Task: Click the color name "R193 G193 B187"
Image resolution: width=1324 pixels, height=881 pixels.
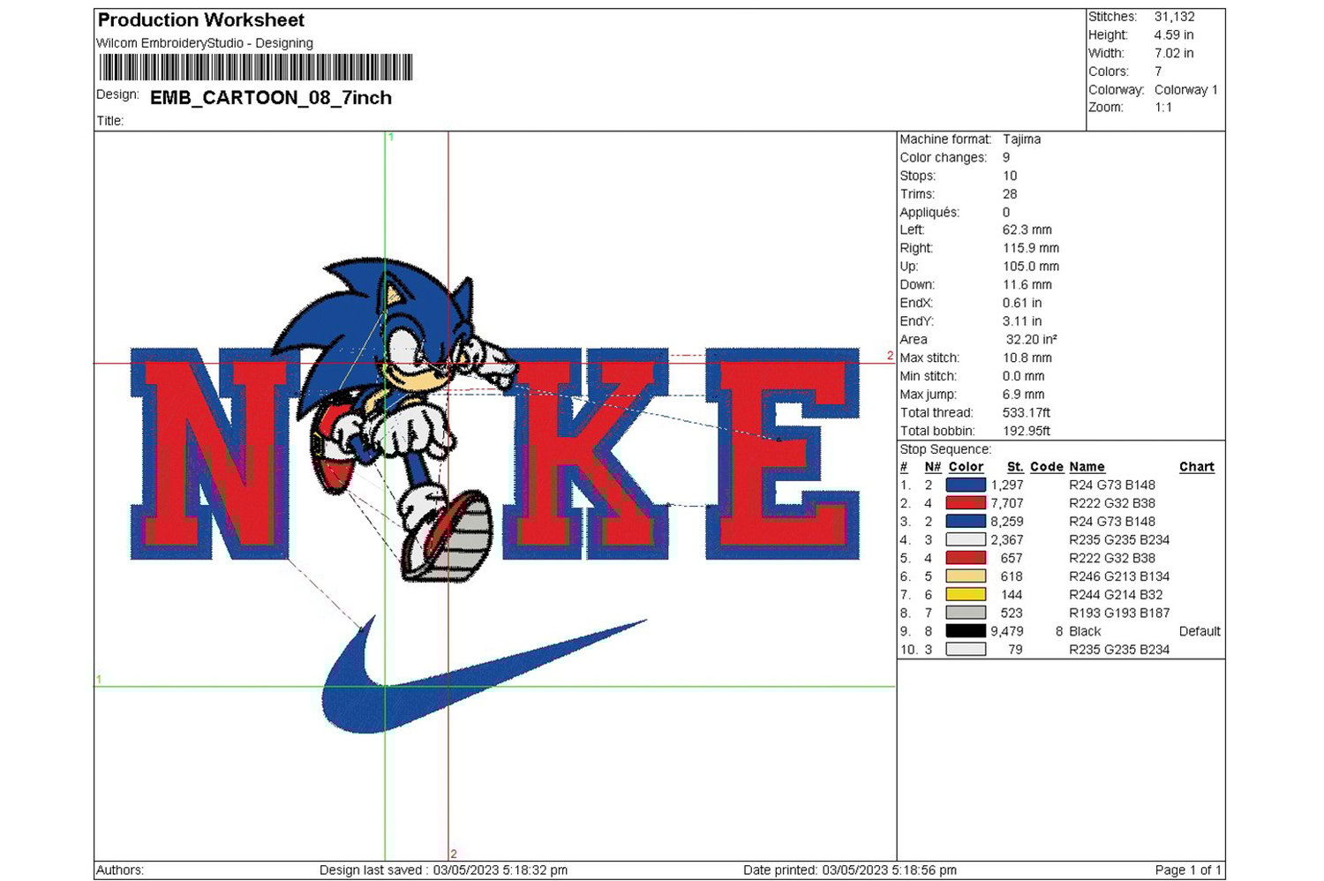Action: [x=1119, y=613]
